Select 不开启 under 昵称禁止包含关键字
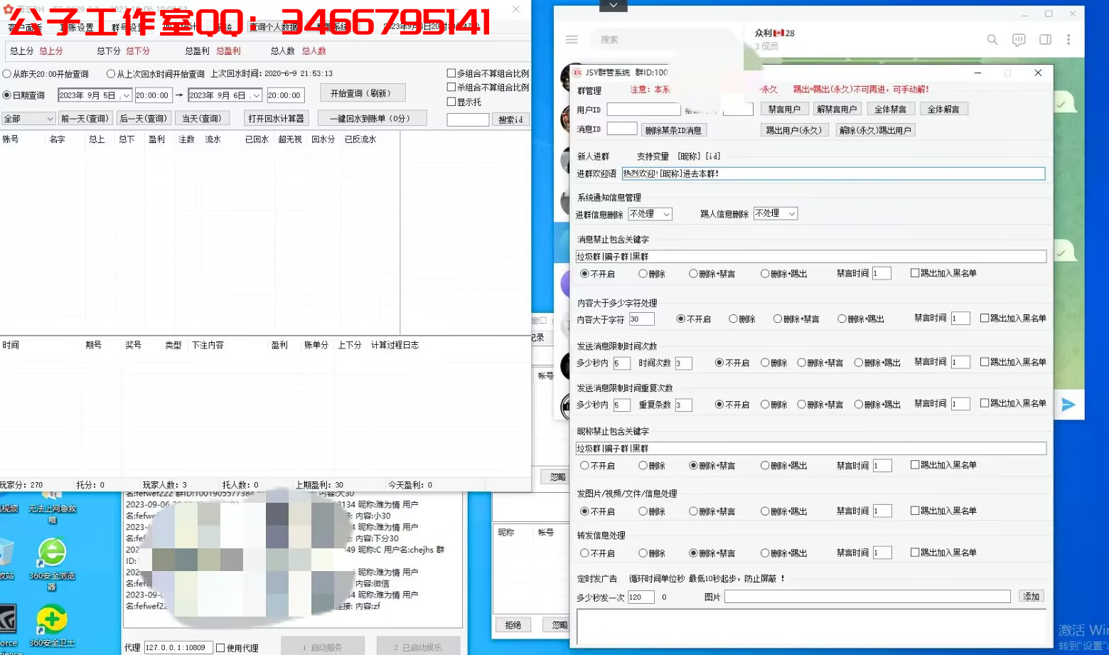The width and height of the screenshot is (1109, 655). coord(584,466)
